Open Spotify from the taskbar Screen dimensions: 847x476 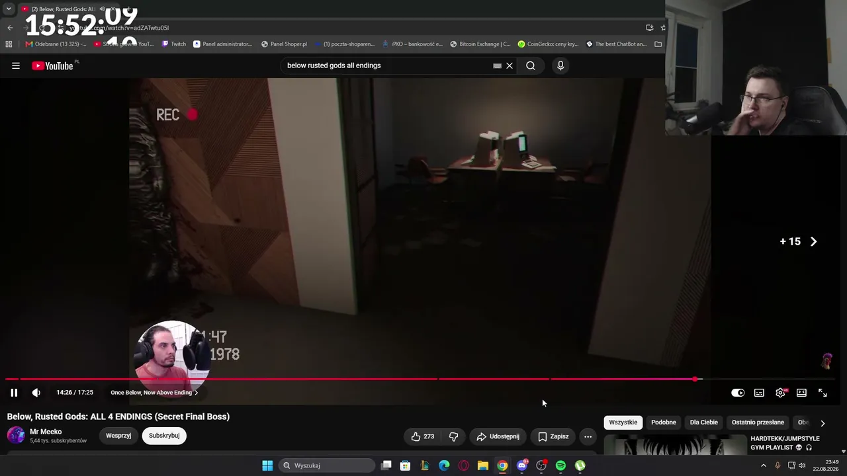coord(560,465)
